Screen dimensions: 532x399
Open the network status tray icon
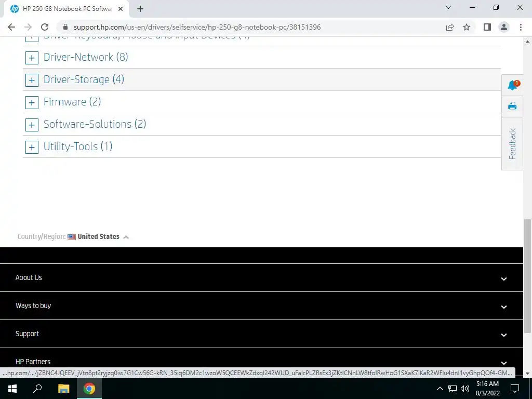point(453,389)
